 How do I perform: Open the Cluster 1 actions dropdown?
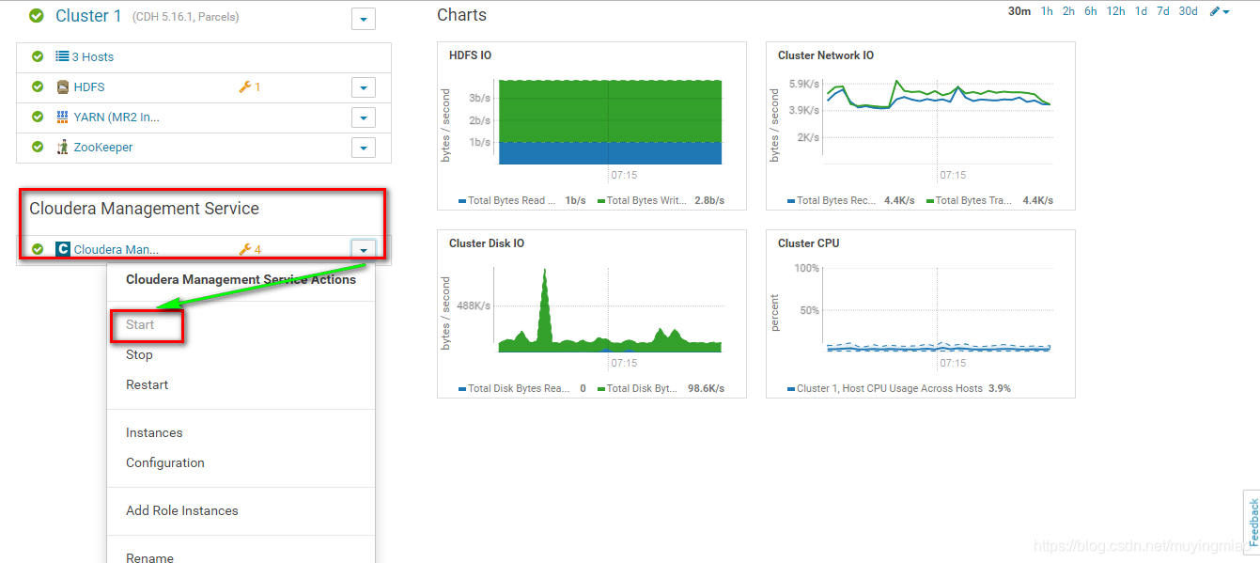364,19
